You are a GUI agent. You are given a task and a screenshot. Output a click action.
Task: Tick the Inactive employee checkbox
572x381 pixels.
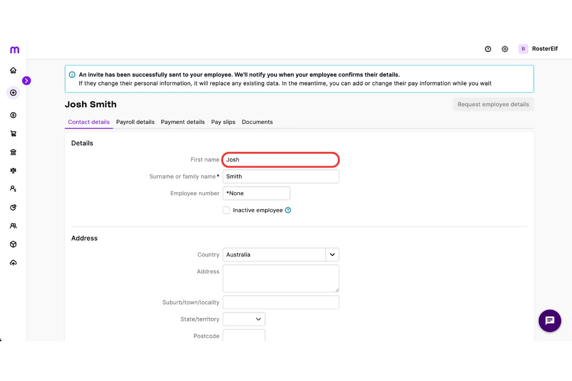(x=226, y=210)
